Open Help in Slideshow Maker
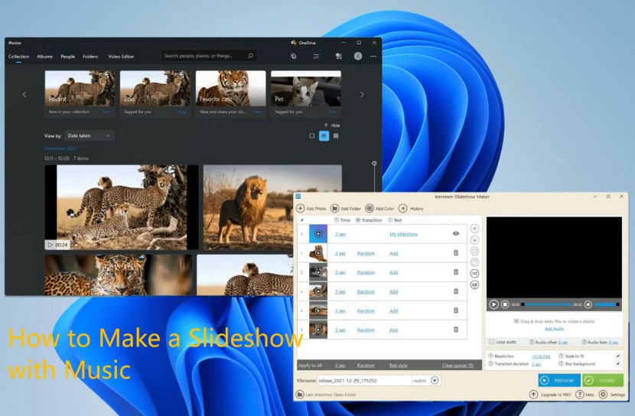Viewport: 635px width, 416px height. (585, 395)
